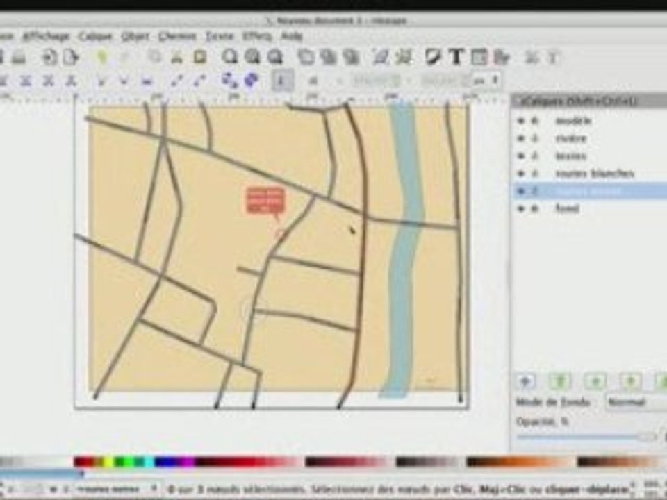Open the node coordinate units dropdown

(x=487, y=80)
